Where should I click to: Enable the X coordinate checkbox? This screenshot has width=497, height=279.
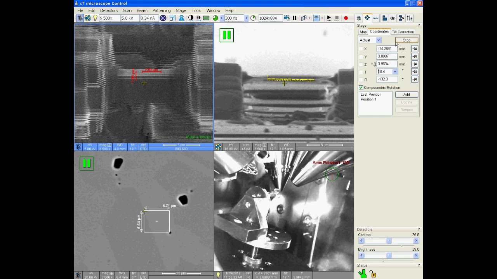[x=361, y=49]
